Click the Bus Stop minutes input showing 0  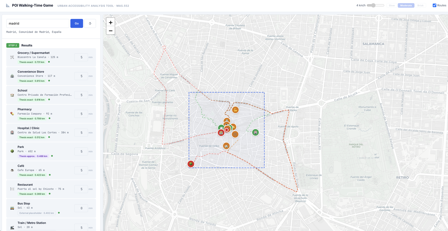point(81,208)
